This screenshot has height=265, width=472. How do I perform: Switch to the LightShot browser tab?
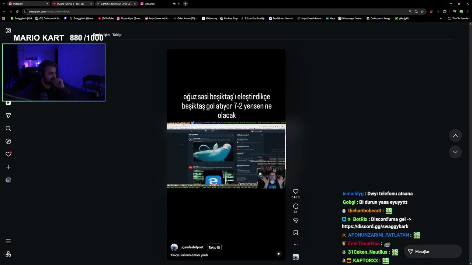pyautogui.click(x=116, y=4)
